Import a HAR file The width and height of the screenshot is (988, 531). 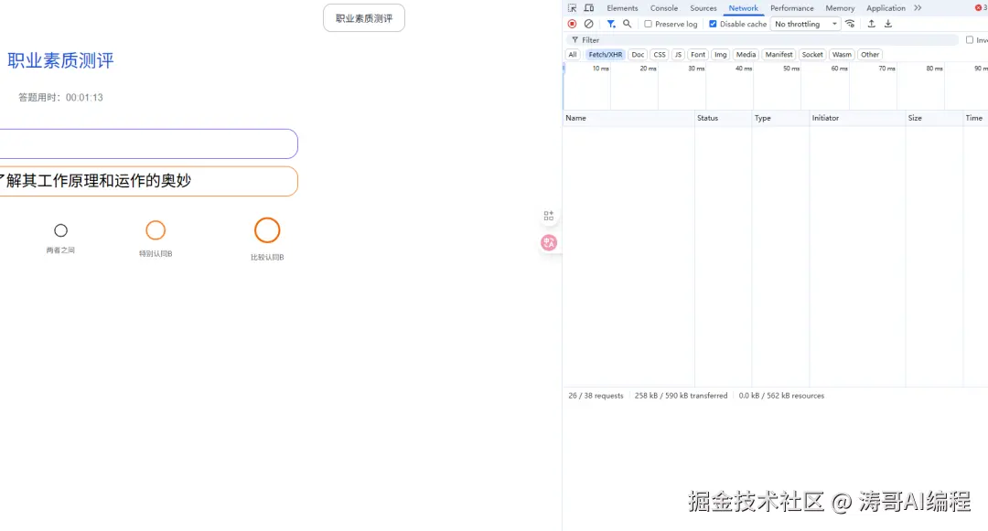click(872, 24)
